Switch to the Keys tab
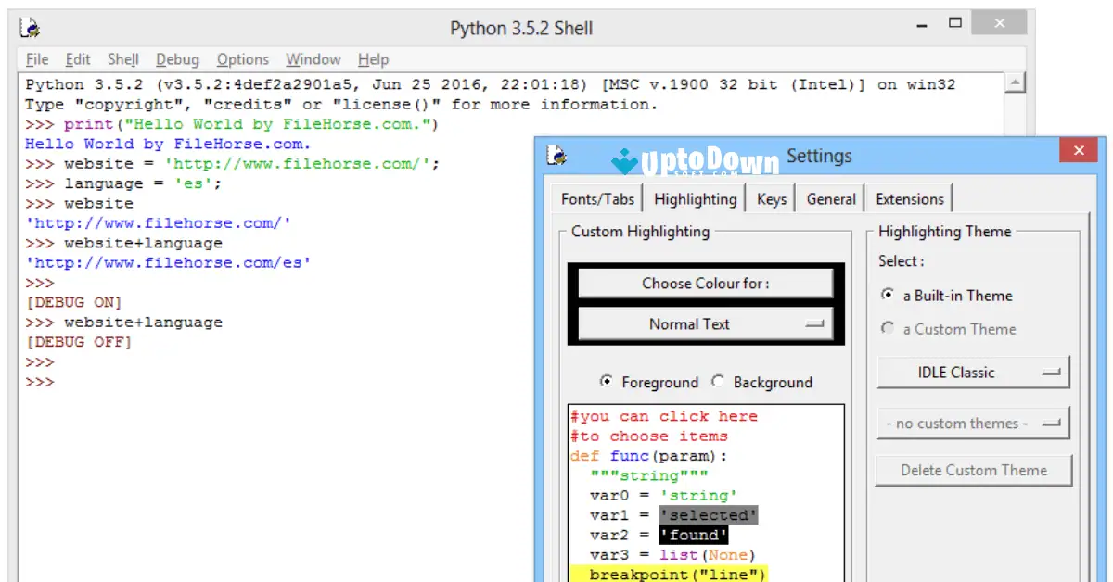Viewport: 1113px width, 582px height. coord(771,198)
